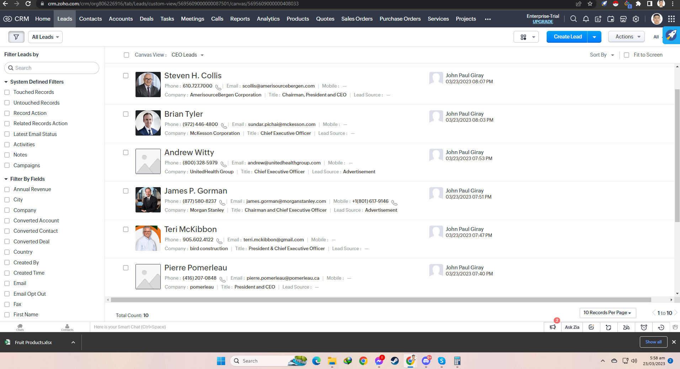Click the call icon beside (800) 328-5979
This screenshot has height=369, width=680.
(x=224, y=164)
